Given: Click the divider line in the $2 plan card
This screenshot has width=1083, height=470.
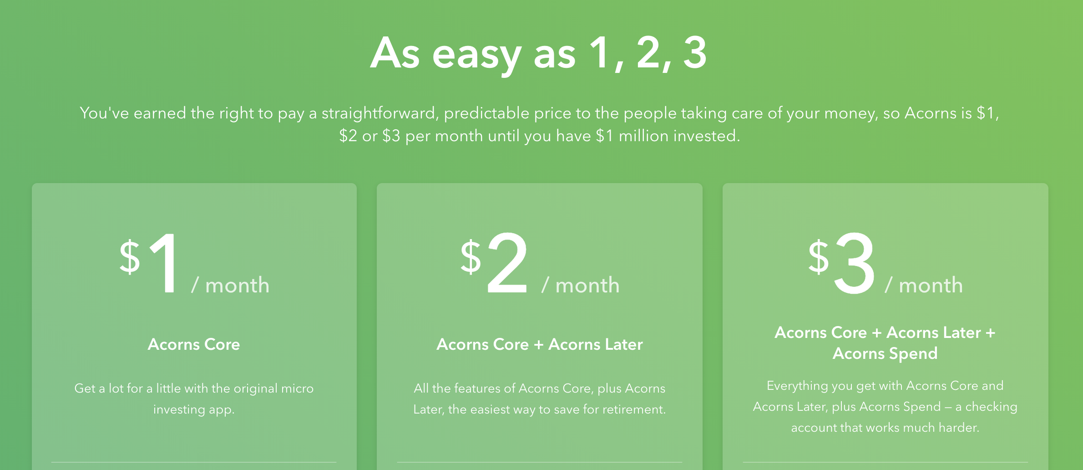Looking at the screenshot, I should coord(540,462).
